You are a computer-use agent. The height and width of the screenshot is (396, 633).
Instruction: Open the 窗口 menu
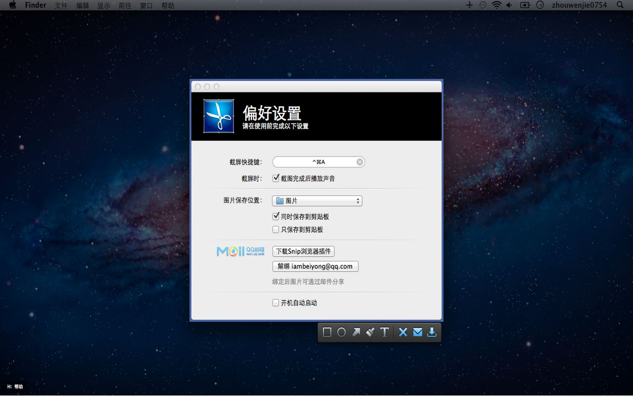146,5
